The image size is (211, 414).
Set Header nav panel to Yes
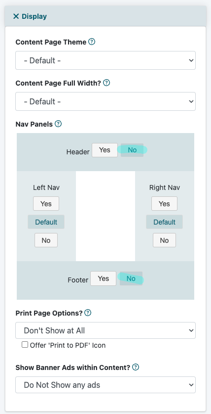click(105, 150)
